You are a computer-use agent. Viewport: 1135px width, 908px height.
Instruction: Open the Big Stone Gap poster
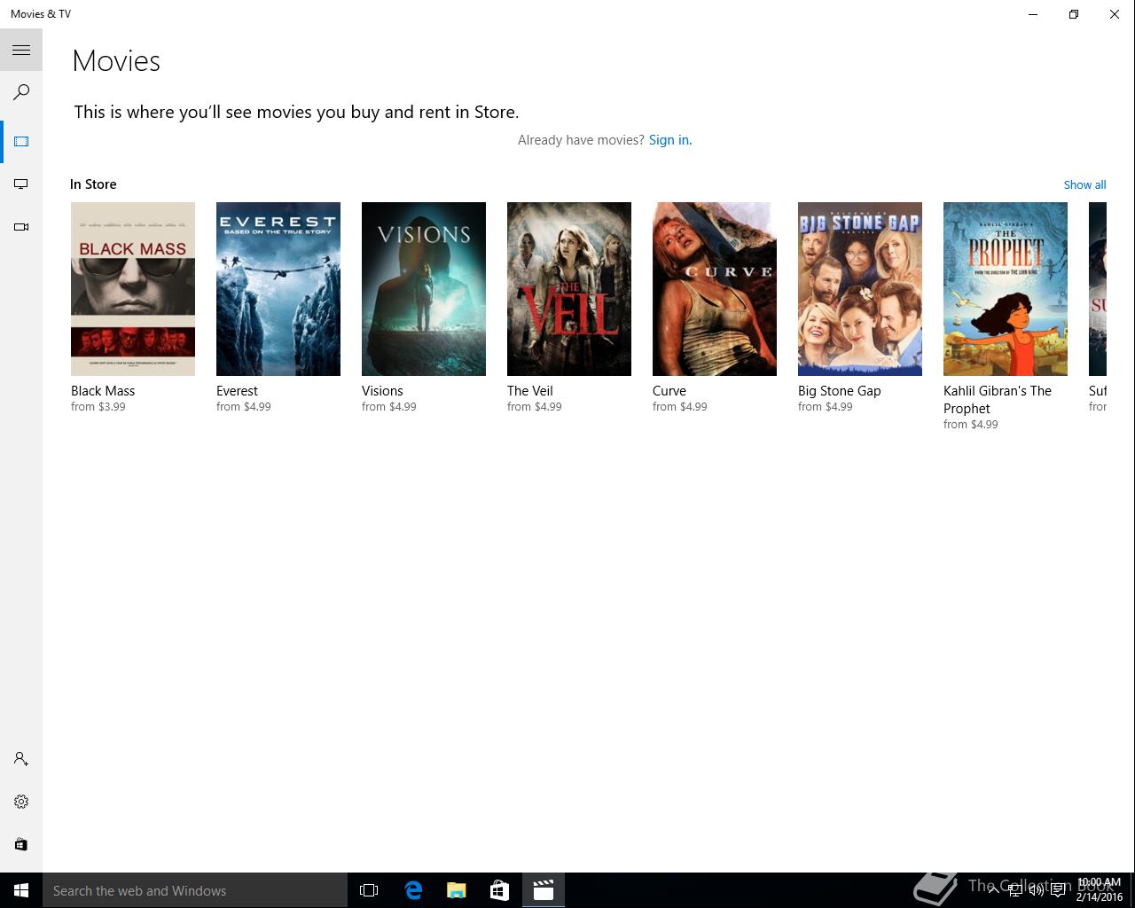[x=860, y=289]
